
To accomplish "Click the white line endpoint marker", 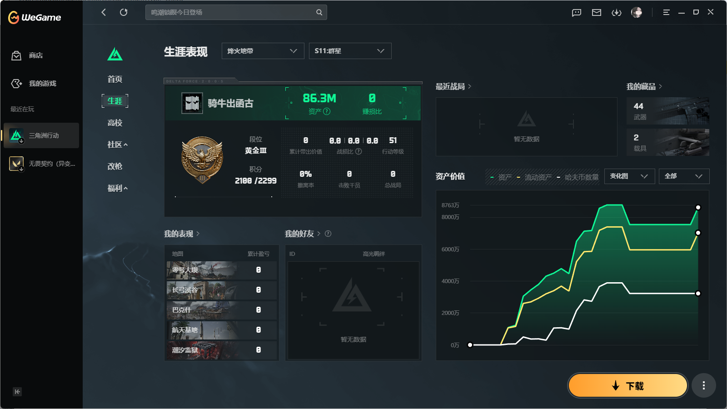I will (698, 293).
